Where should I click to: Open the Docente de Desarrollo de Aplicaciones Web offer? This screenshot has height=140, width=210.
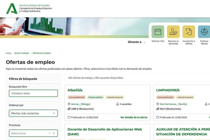click(x=104, y=132)
